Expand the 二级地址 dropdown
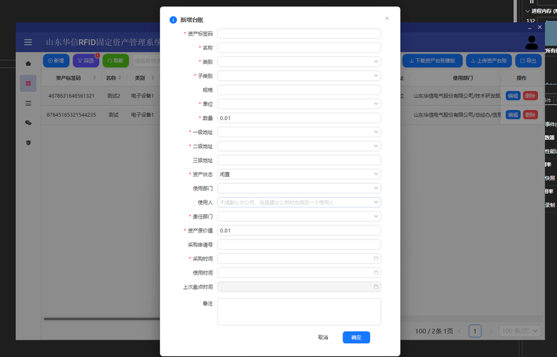The height and width of the screenshot is (357, 557). click(x=299, y=146)
